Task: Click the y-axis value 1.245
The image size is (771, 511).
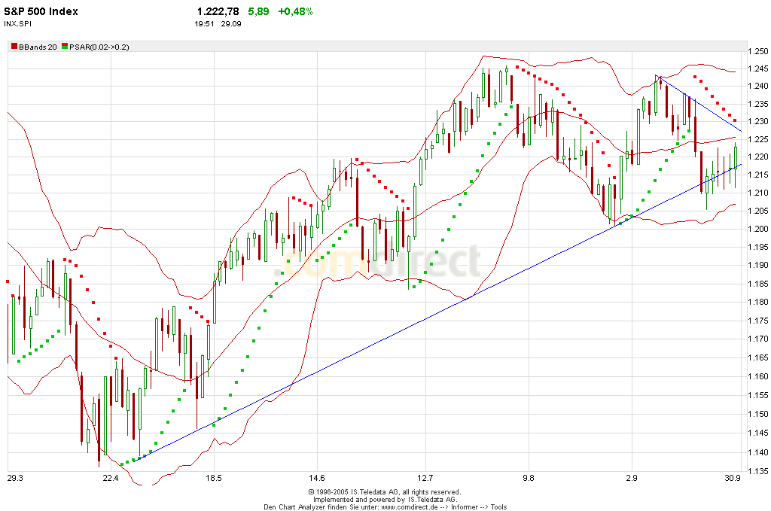Action: tap(757, 68)
